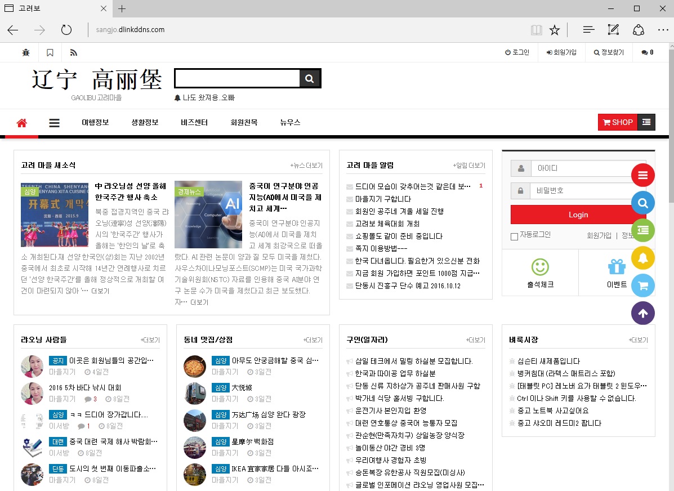
Task: Click the red home icon in navigation
Action: 22,123
